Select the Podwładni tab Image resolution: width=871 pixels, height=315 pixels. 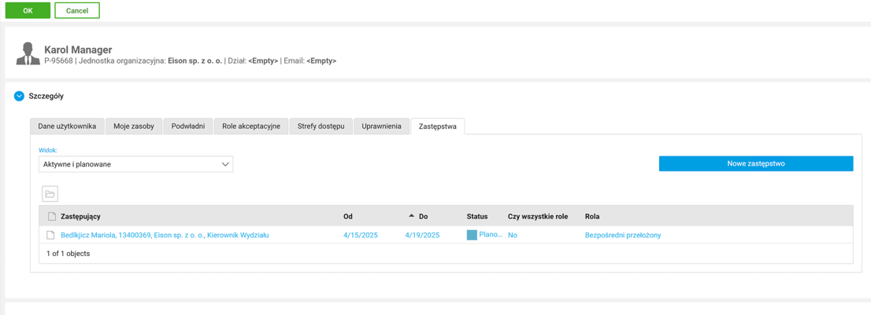click(188, 126)
